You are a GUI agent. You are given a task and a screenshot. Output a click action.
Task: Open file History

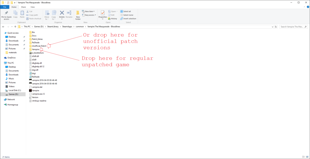(x=113, y=19)
